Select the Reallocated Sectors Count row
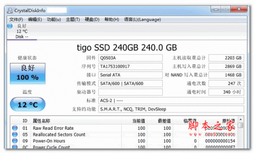The image size is (254, 153). (x=124, y=134)
